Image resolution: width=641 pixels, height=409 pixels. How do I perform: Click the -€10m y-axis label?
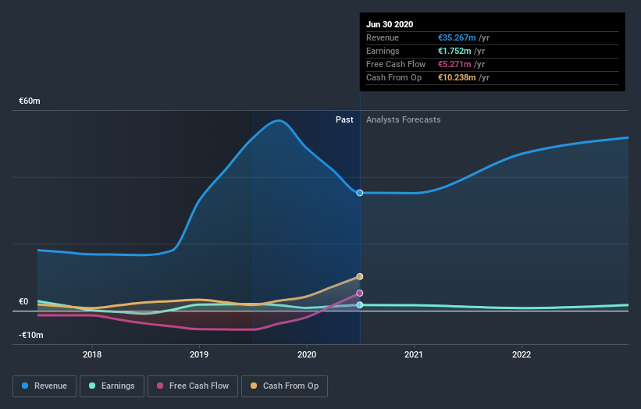(x=31, y=335)
